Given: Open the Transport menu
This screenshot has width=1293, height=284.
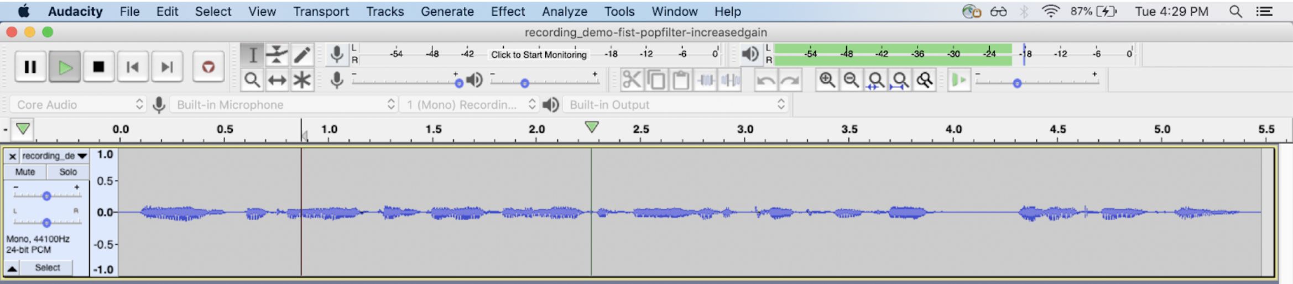Looking at the screenshot, I should tap(321, 12).
